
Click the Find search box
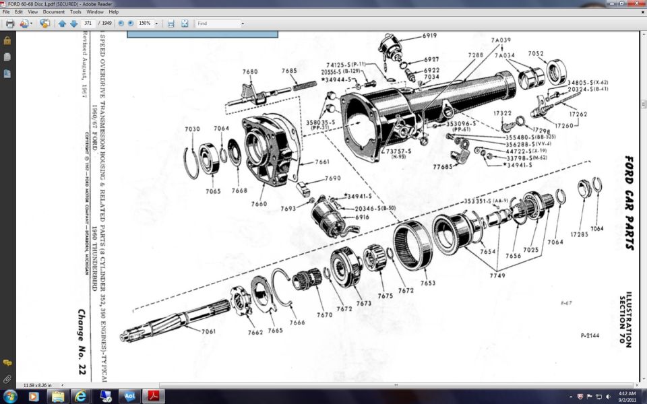tap(218, 24)
